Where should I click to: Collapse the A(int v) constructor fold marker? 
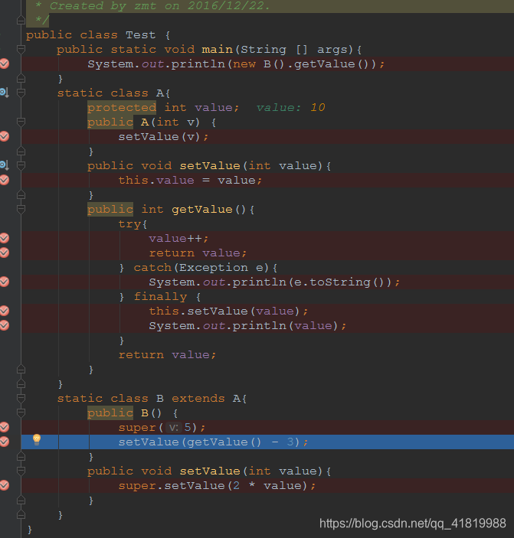click(21, 122)
